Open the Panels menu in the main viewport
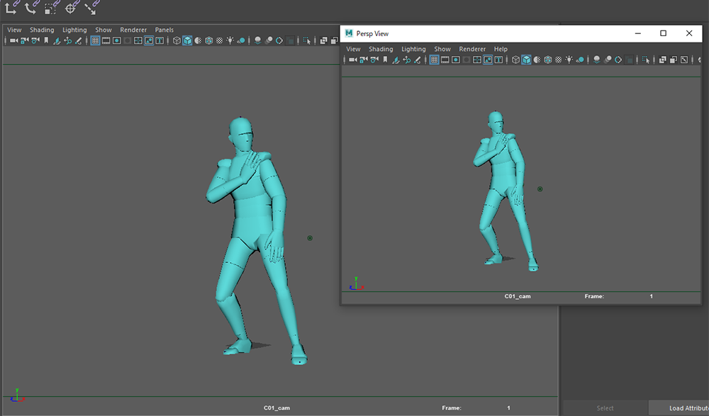709x416 pixels. click(164, 30)
